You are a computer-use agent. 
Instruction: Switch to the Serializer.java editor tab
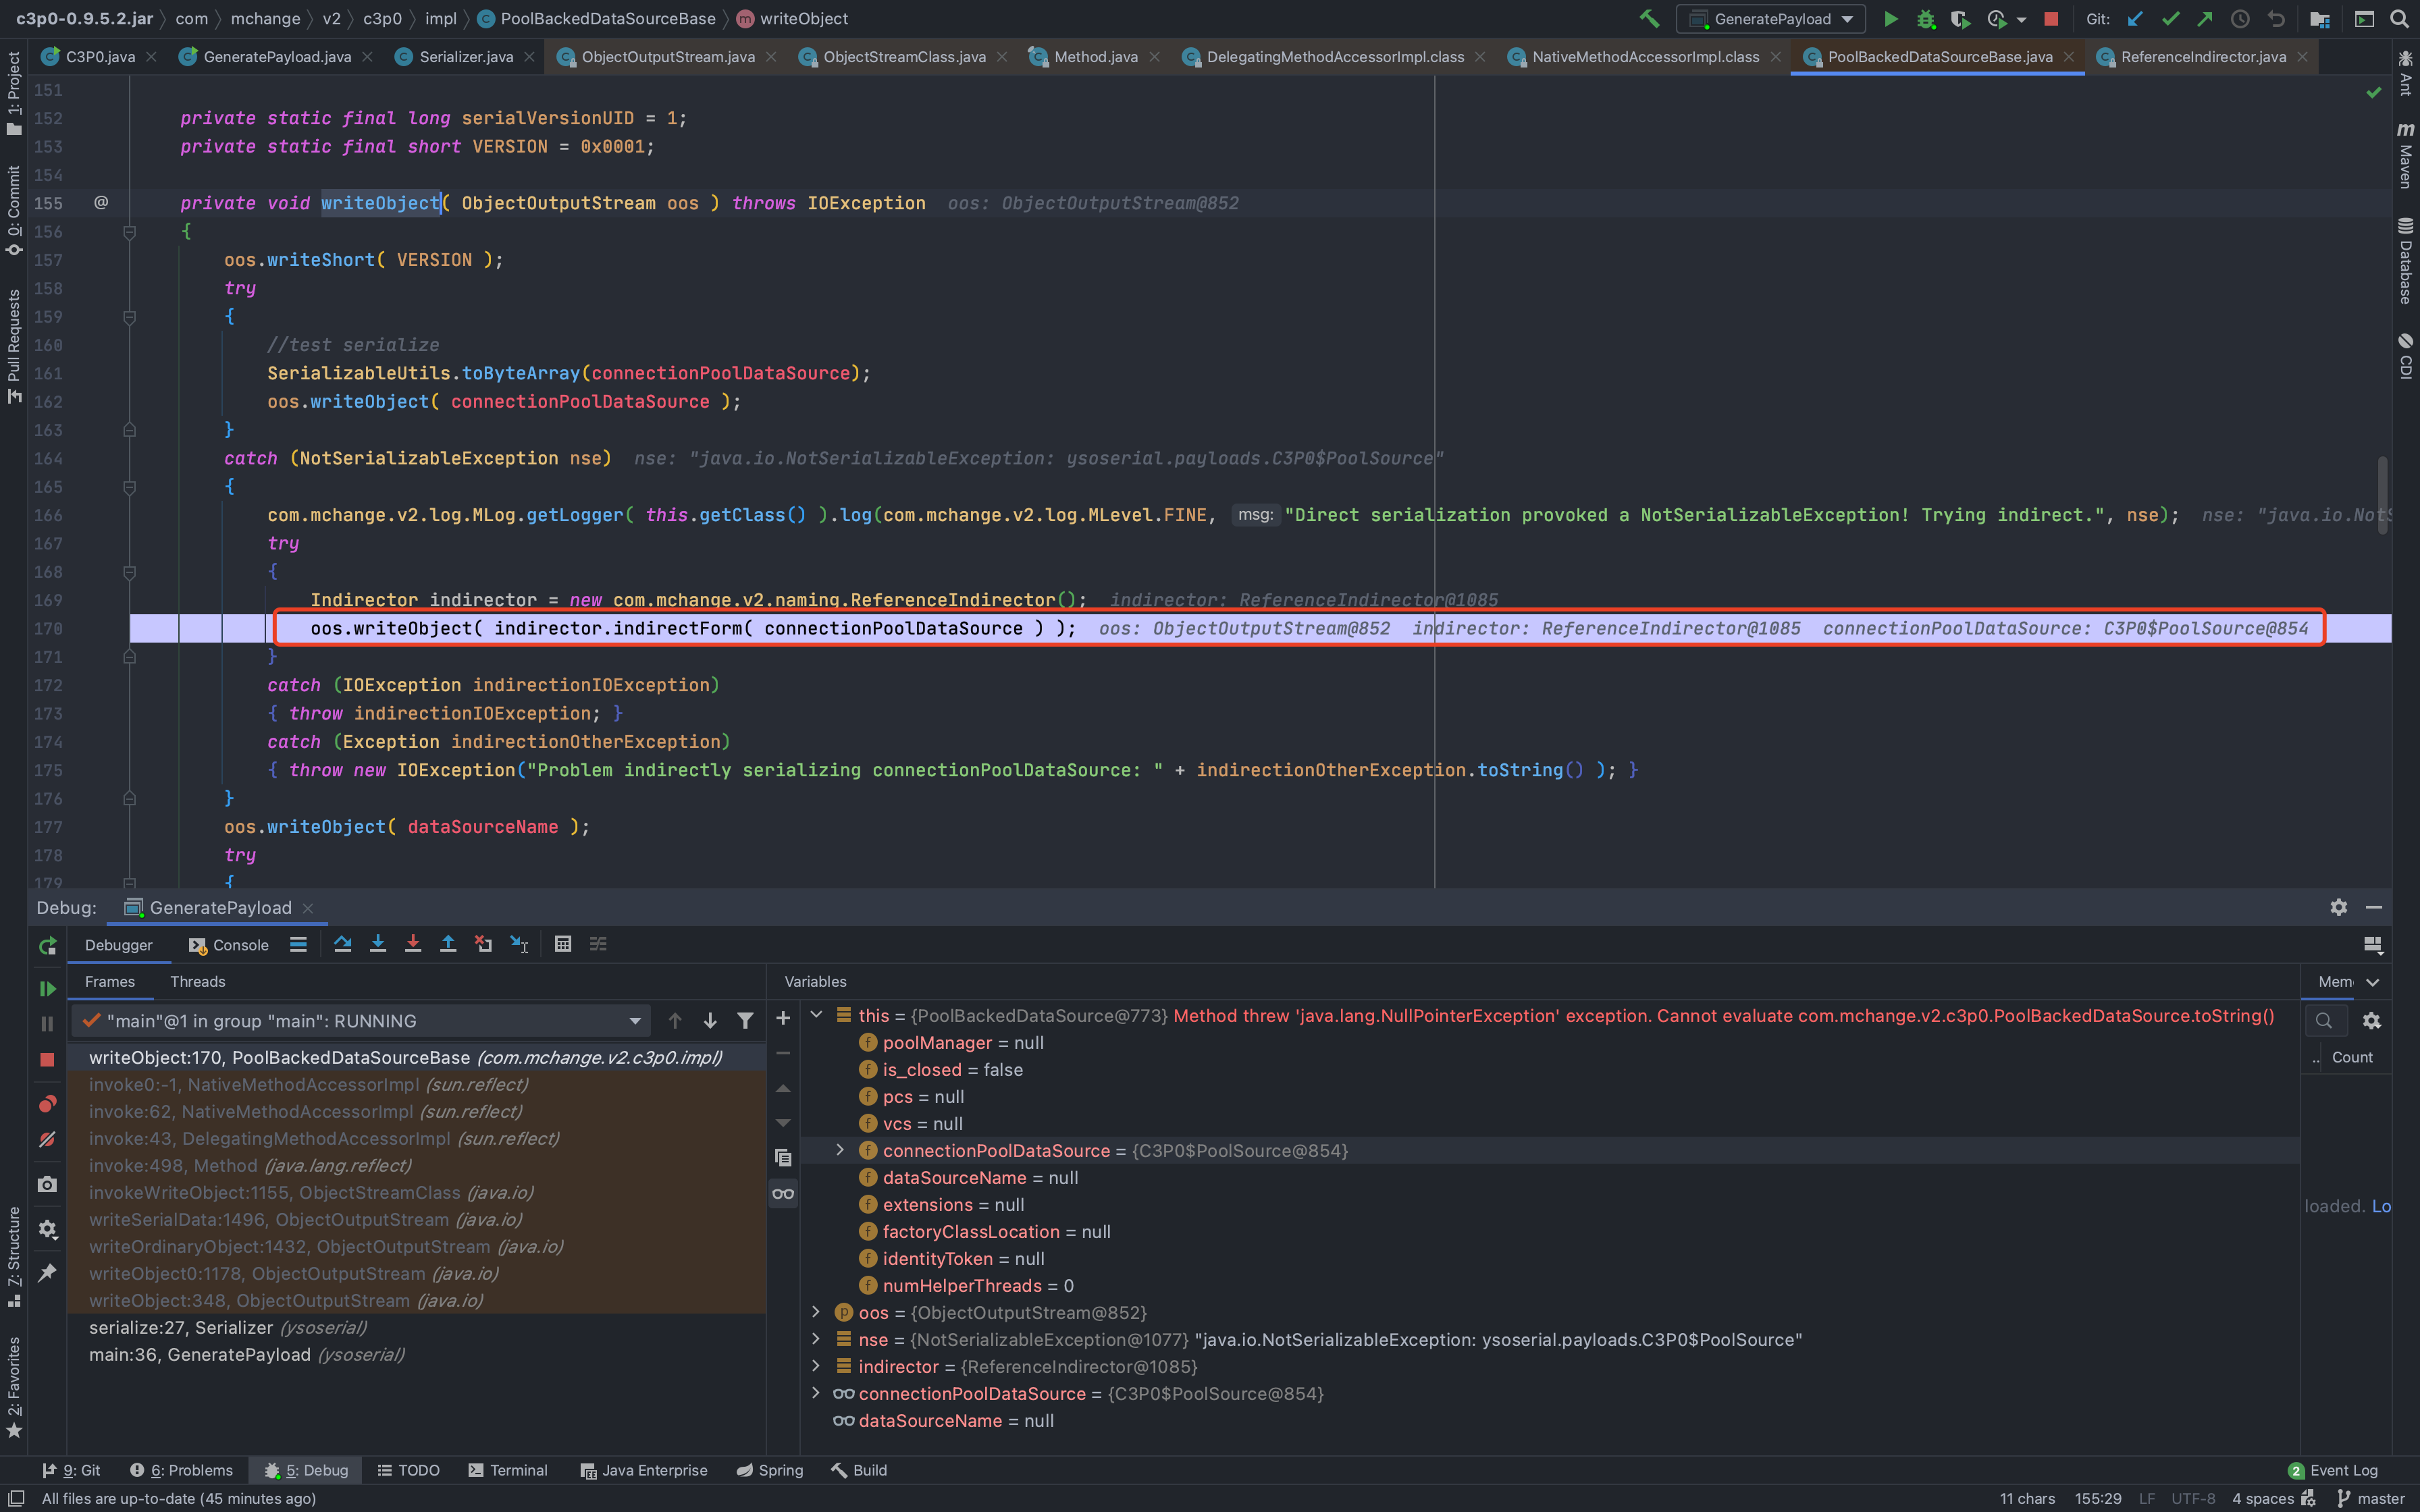click(x=465, y=57)
